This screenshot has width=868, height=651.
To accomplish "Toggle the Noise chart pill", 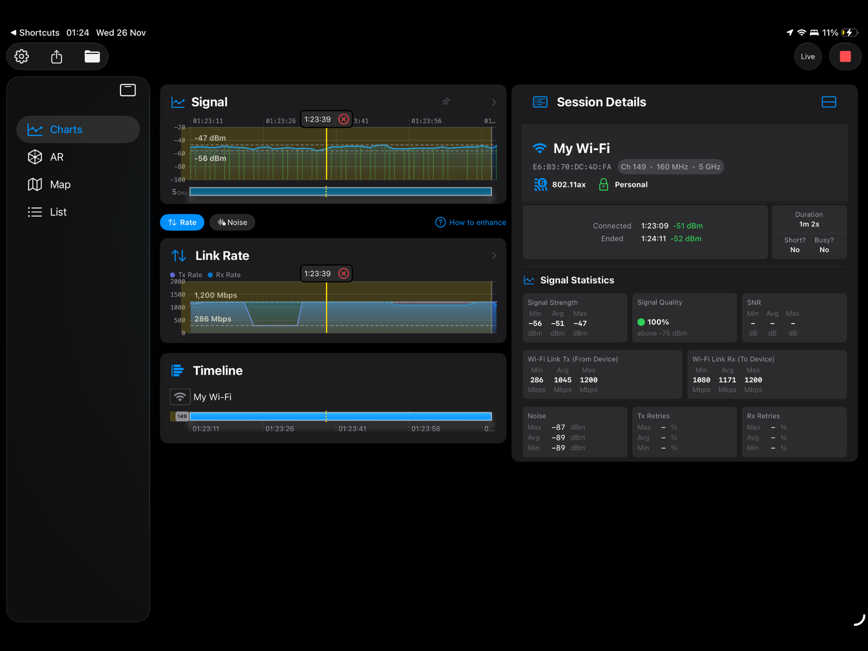I will (x=232, y=222).
